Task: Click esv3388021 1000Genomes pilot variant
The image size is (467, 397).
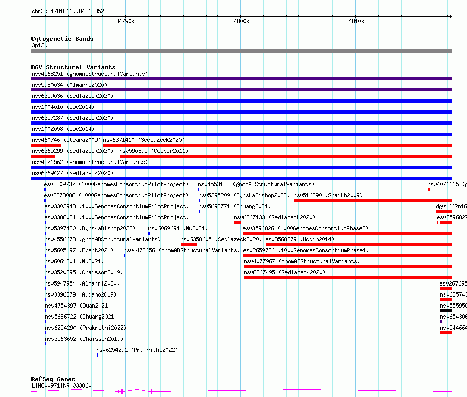Action: (x=116, y=217)
